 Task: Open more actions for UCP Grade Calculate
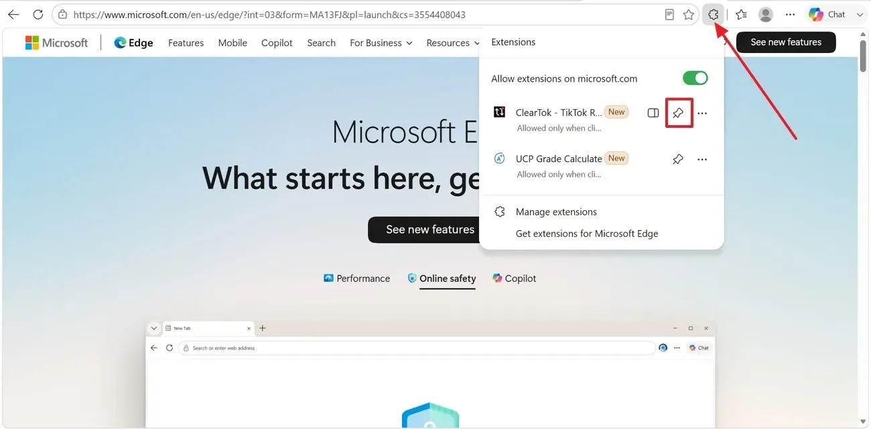click(702, 159)
